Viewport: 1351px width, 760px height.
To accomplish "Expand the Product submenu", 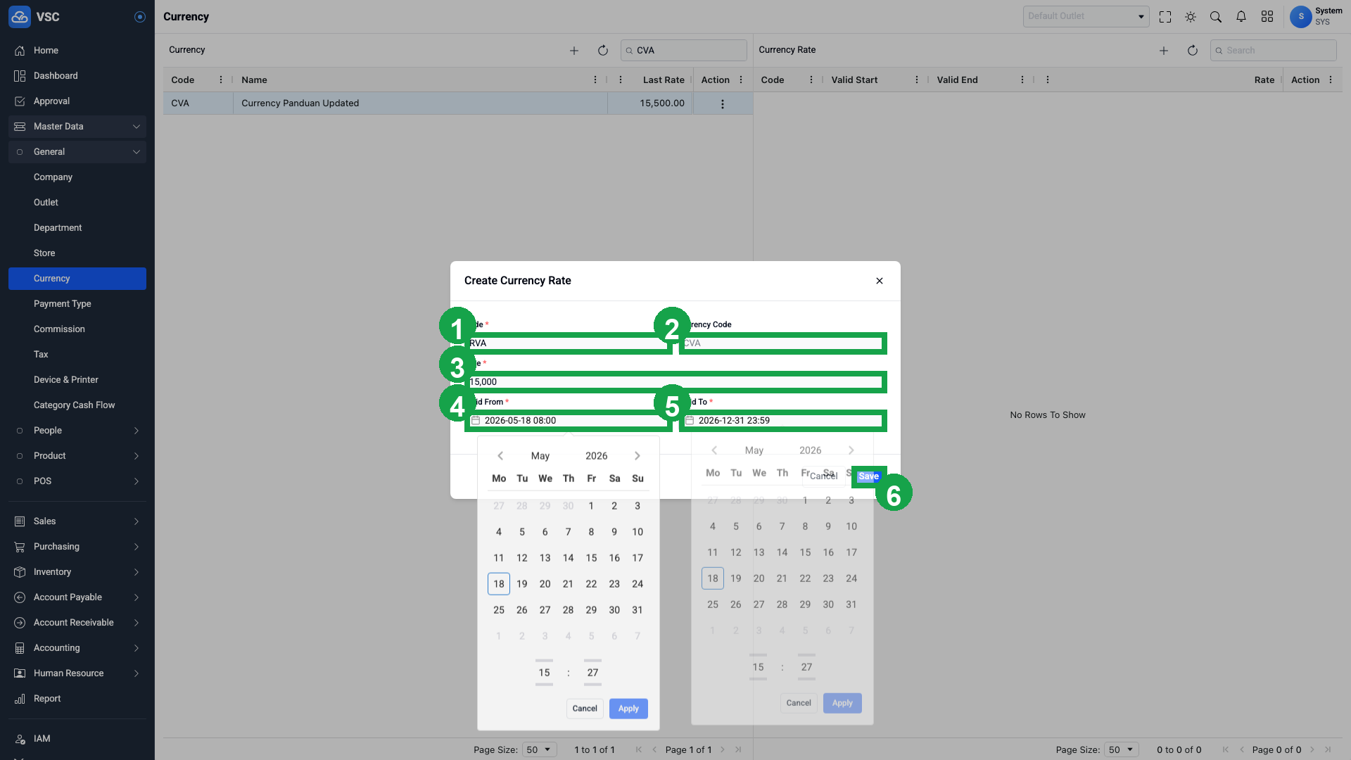I will point(77,456).
